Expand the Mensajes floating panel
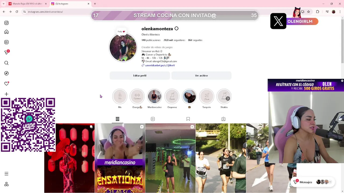Image resolution: width=344 pixels, height=193 pixels. coord(313,182)
